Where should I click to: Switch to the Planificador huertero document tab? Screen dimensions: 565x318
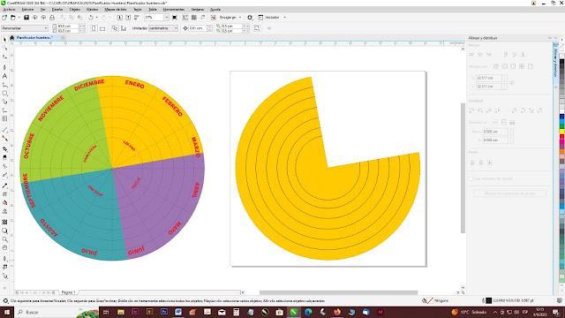pyautogui.click(x=34, y=37)
